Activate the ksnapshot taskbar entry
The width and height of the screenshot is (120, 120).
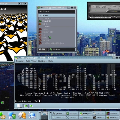[x=113, y=118]
